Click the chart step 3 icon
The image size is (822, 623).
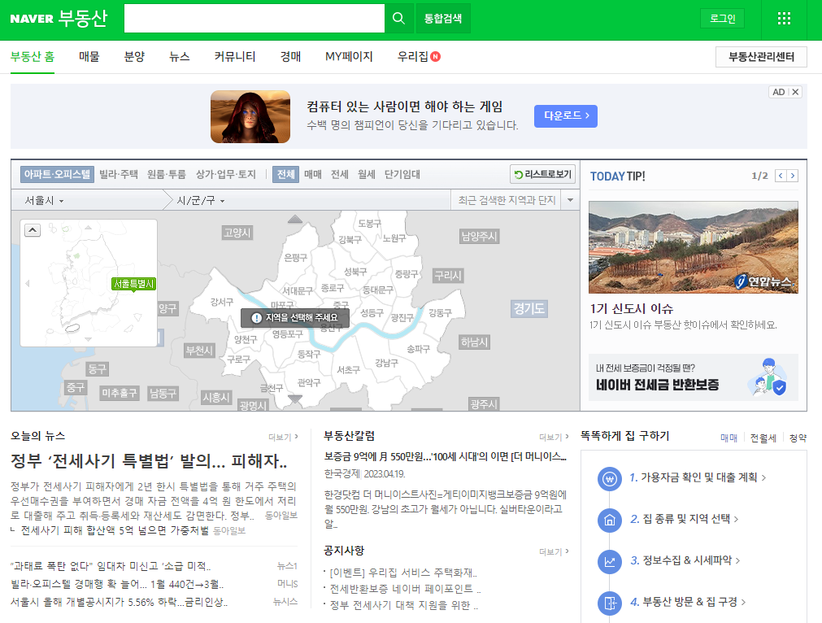coord(609,562)
